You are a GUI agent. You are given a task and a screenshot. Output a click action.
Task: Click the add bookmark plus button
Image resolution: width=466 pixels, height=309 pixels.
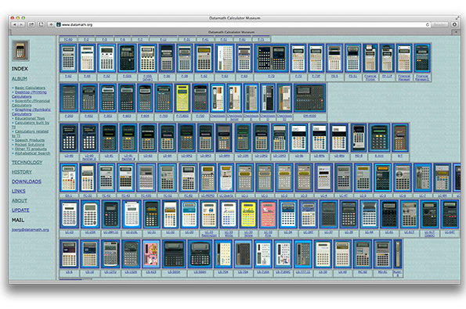pyautogui.click(x=51, y=24)
